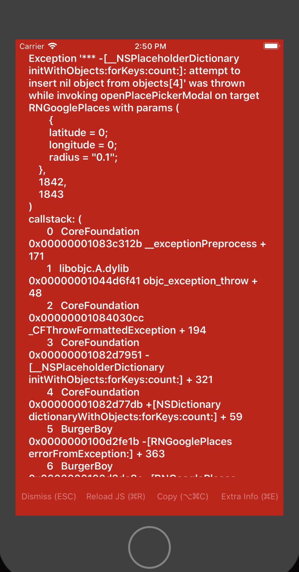
Task: Reload JS from the error footer
Action: coord(115,496)
